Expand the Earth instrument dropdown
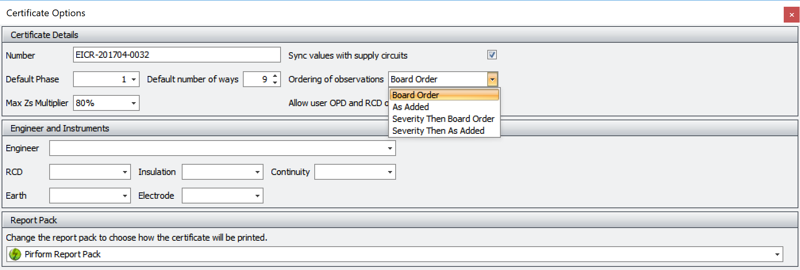The image size is (800, 270). coord(125,196)
